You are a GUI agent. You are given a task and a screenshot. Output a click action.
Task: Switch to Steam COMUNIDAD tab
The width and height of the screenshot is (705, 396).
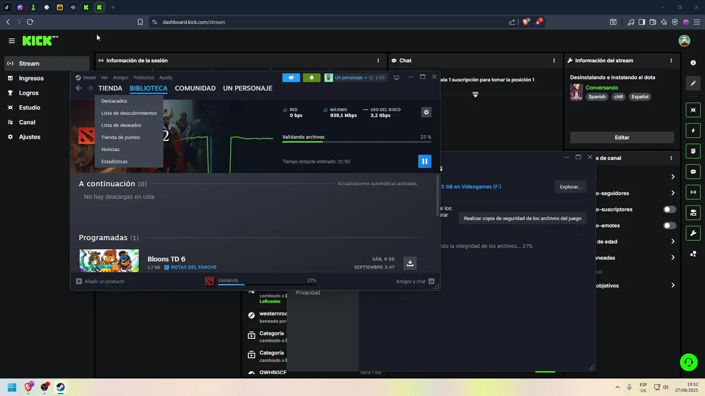[x=195, y=88]
